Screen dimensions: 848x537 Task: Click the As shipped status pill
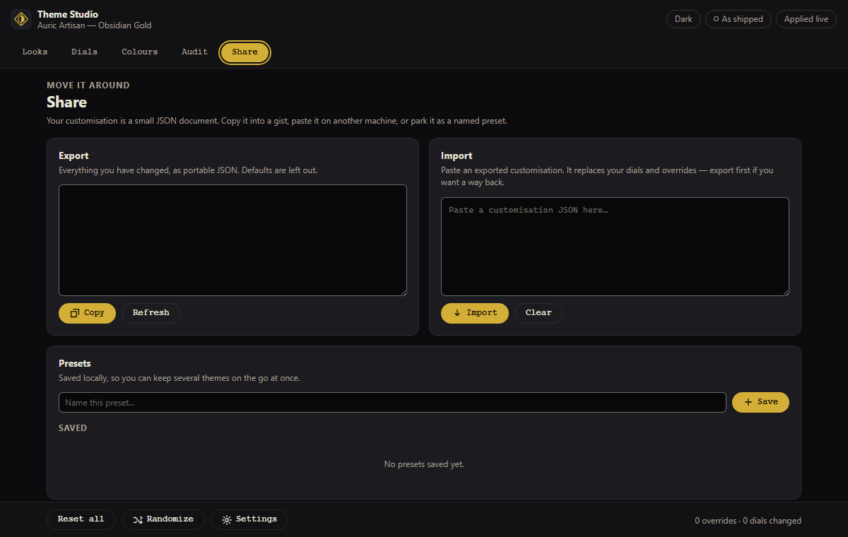pyautogui.click(x=738, y=19)
